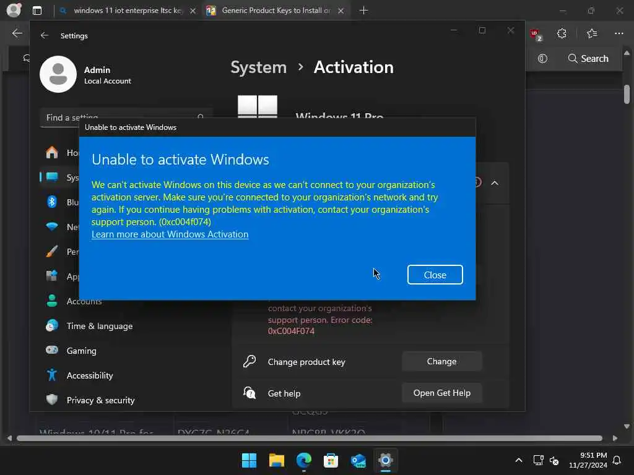Open browser Extensions puzzle icon
The image size is (634, 475).
pos(562,33)
